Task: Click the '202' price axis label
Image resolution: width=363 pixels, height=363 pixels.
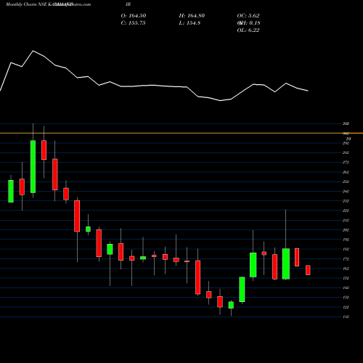Action: [x=346, y=230]
